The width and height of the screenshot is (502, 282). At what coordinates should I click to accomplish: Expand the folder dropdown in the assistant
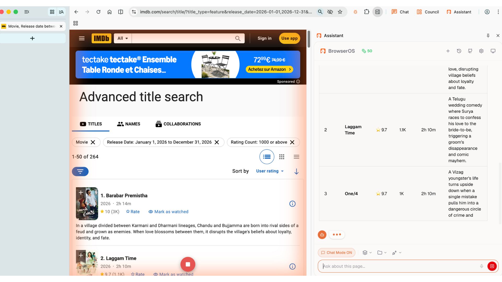(x=382, y=252)
